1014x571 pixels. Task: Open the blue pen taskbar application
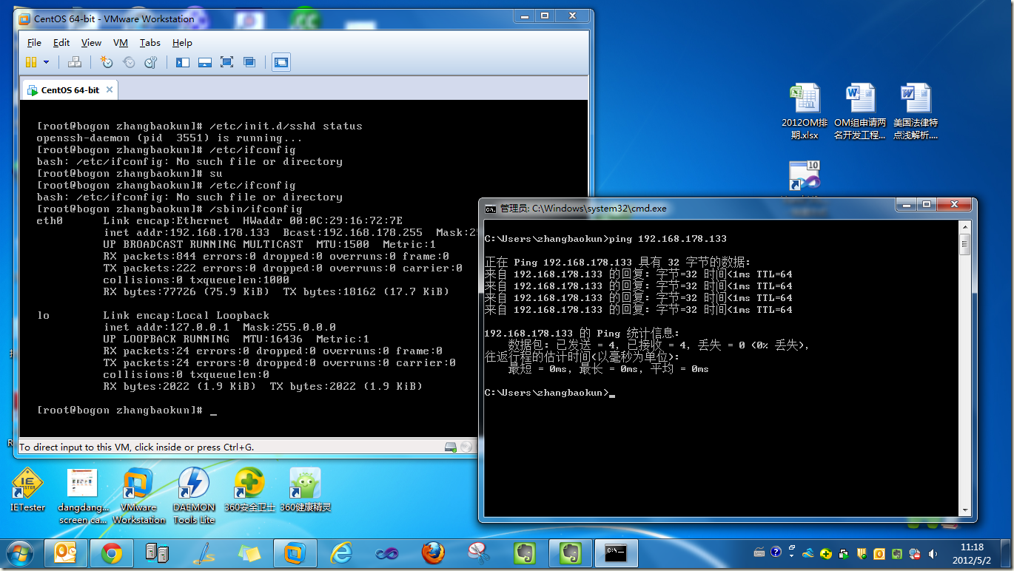click(203, 553)
